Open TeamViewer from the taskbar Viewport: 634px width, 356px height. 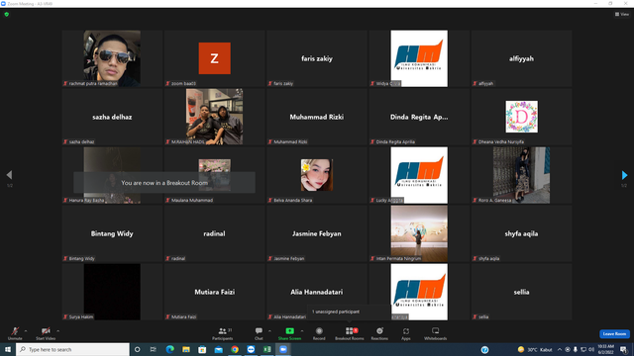[x=251, y=349]
